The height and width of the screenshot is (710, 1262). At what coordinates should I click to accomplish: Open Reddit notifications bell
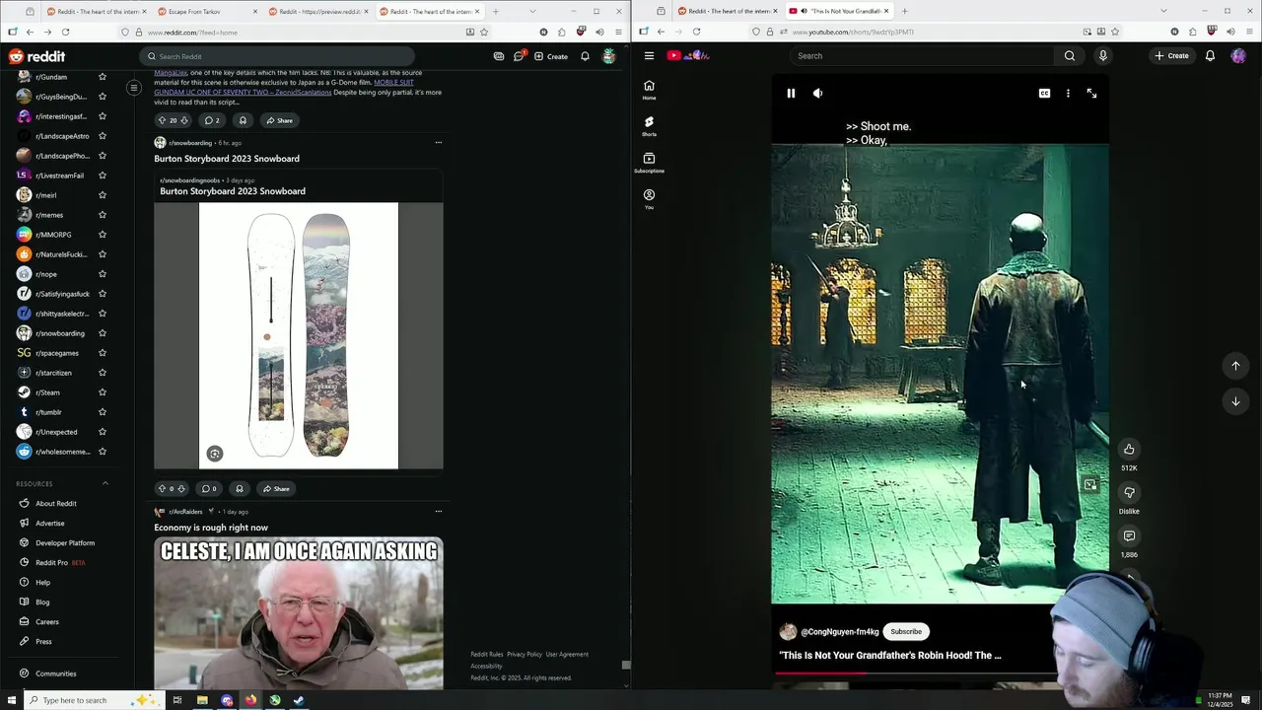(585, 56)
